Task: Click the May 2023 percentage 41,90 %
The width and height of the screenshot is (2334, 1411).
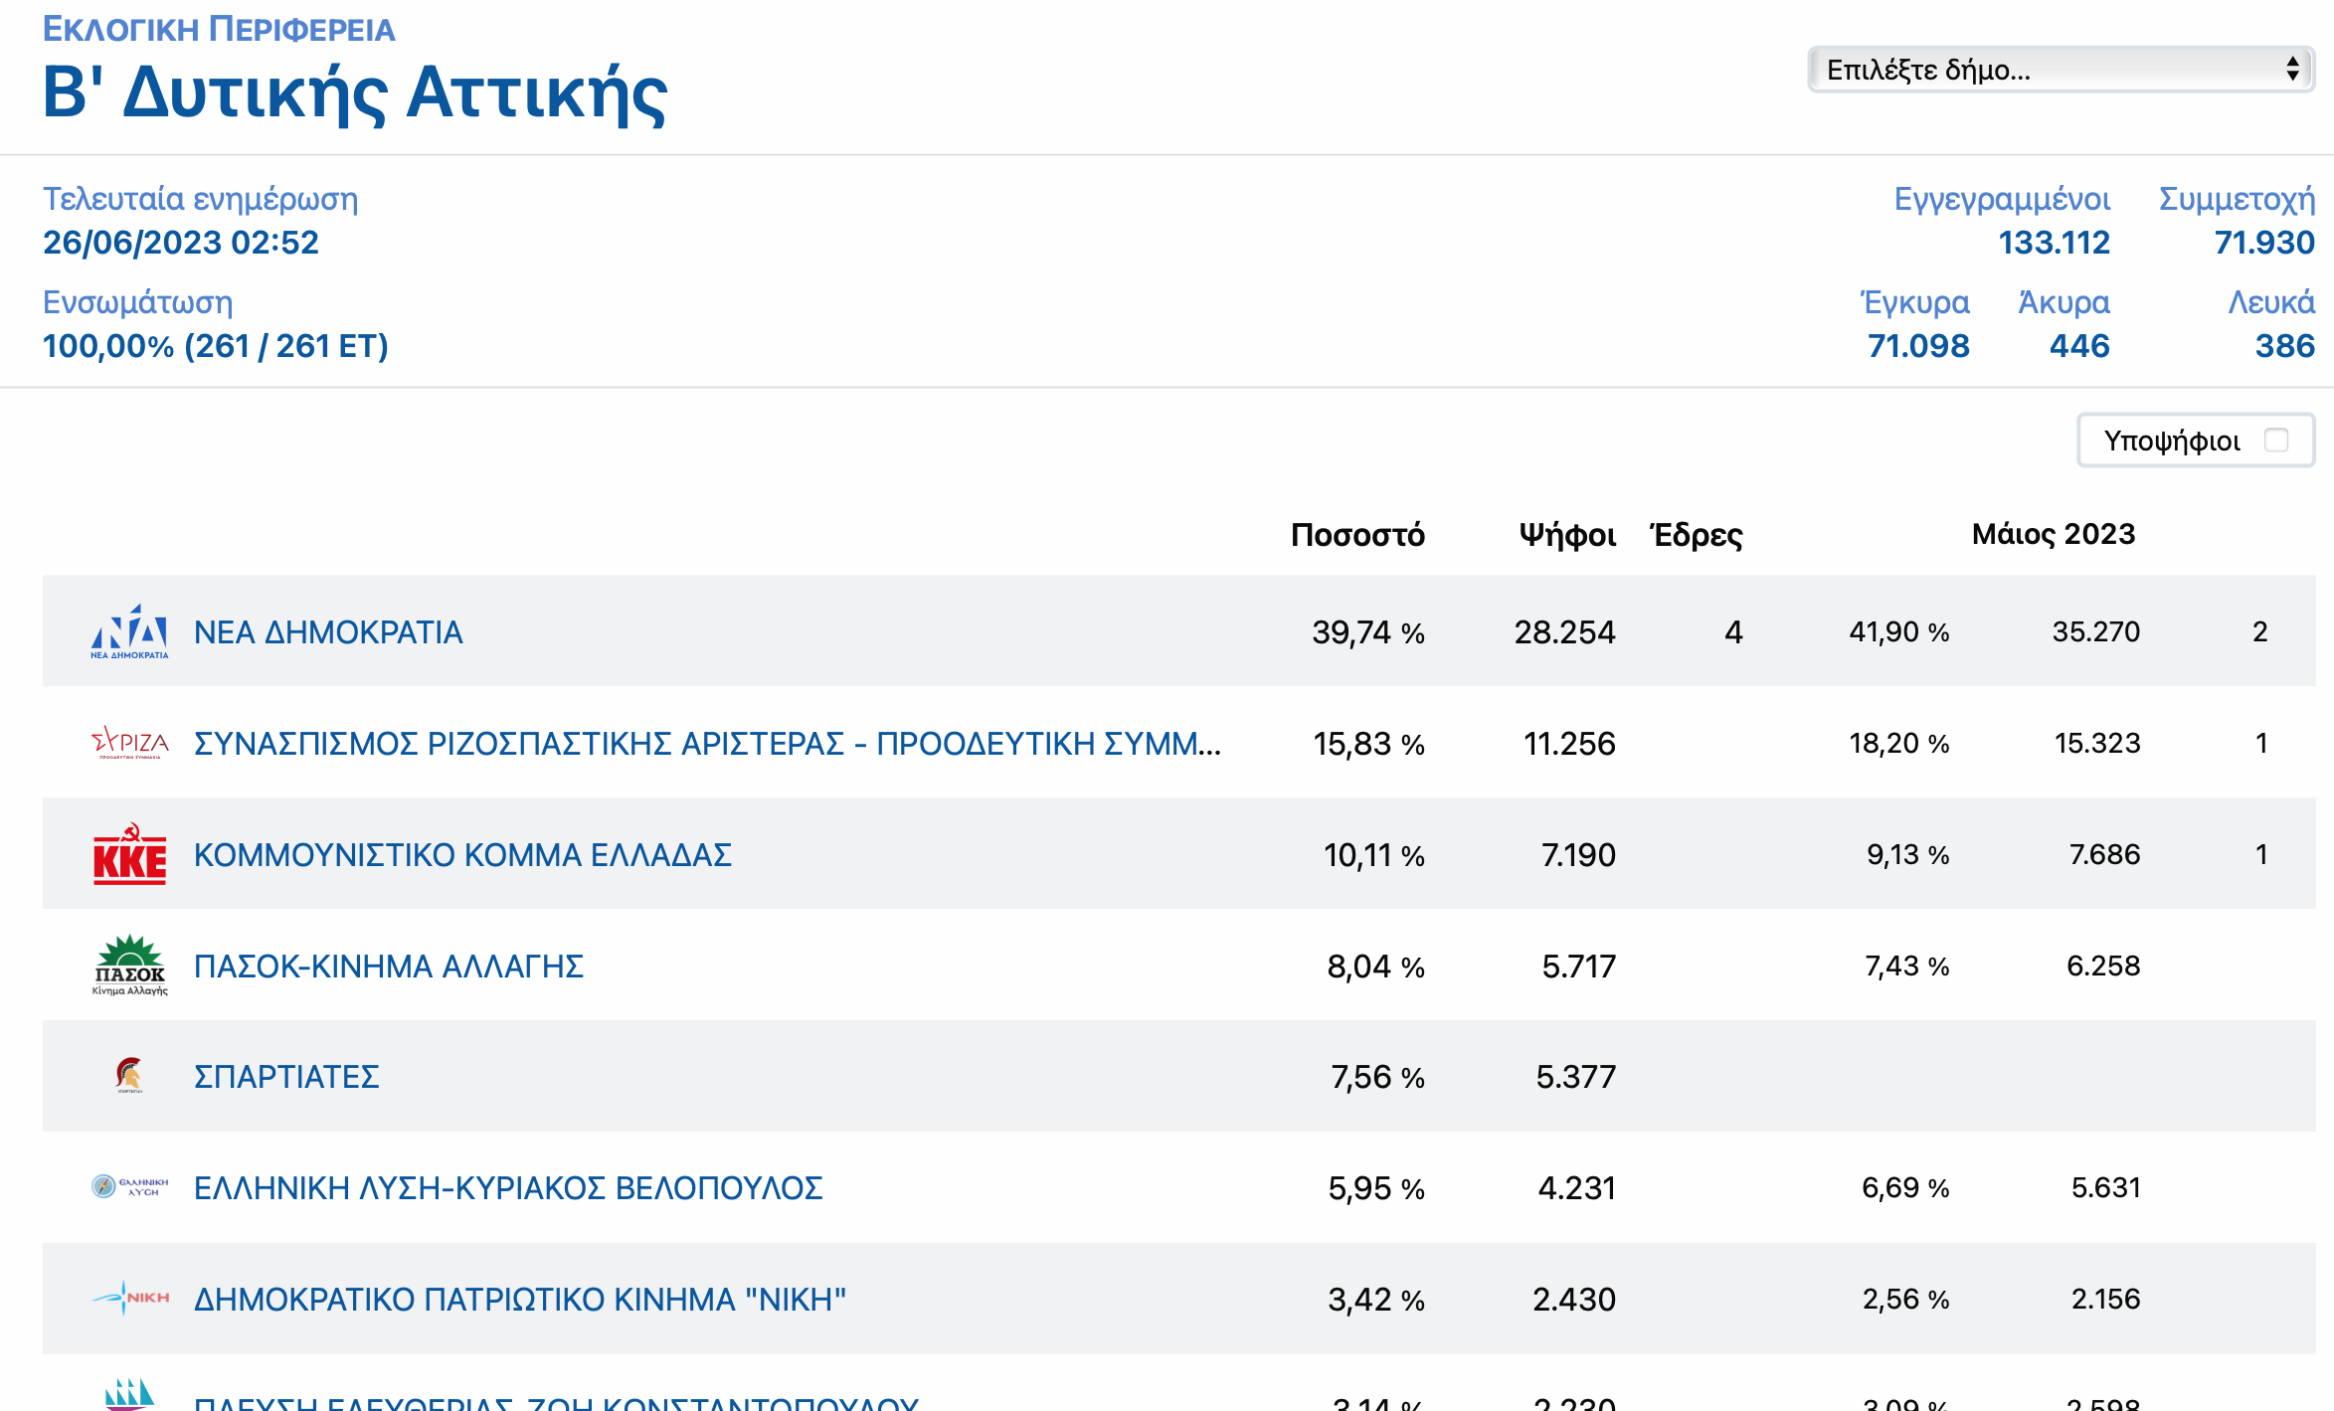Action: click(x=1899, y=631)
